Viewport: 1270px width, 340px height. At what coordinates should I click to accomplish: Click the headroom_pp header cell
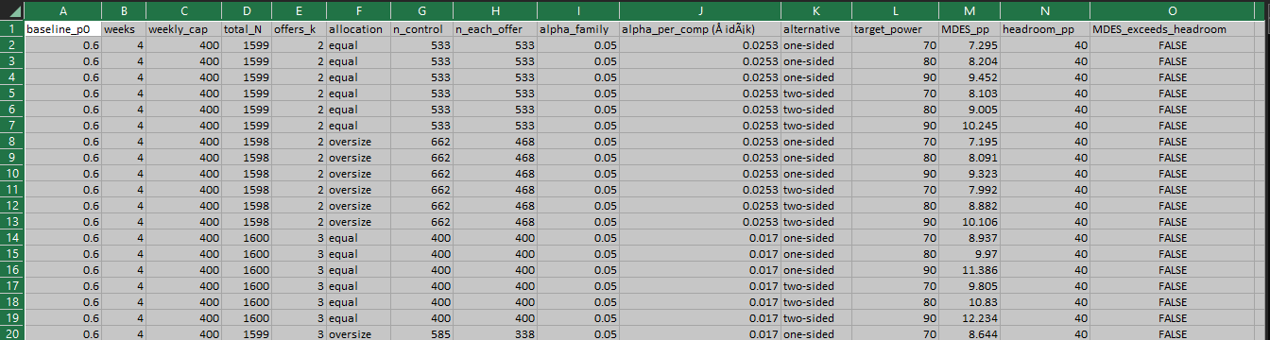[1045, 29]
